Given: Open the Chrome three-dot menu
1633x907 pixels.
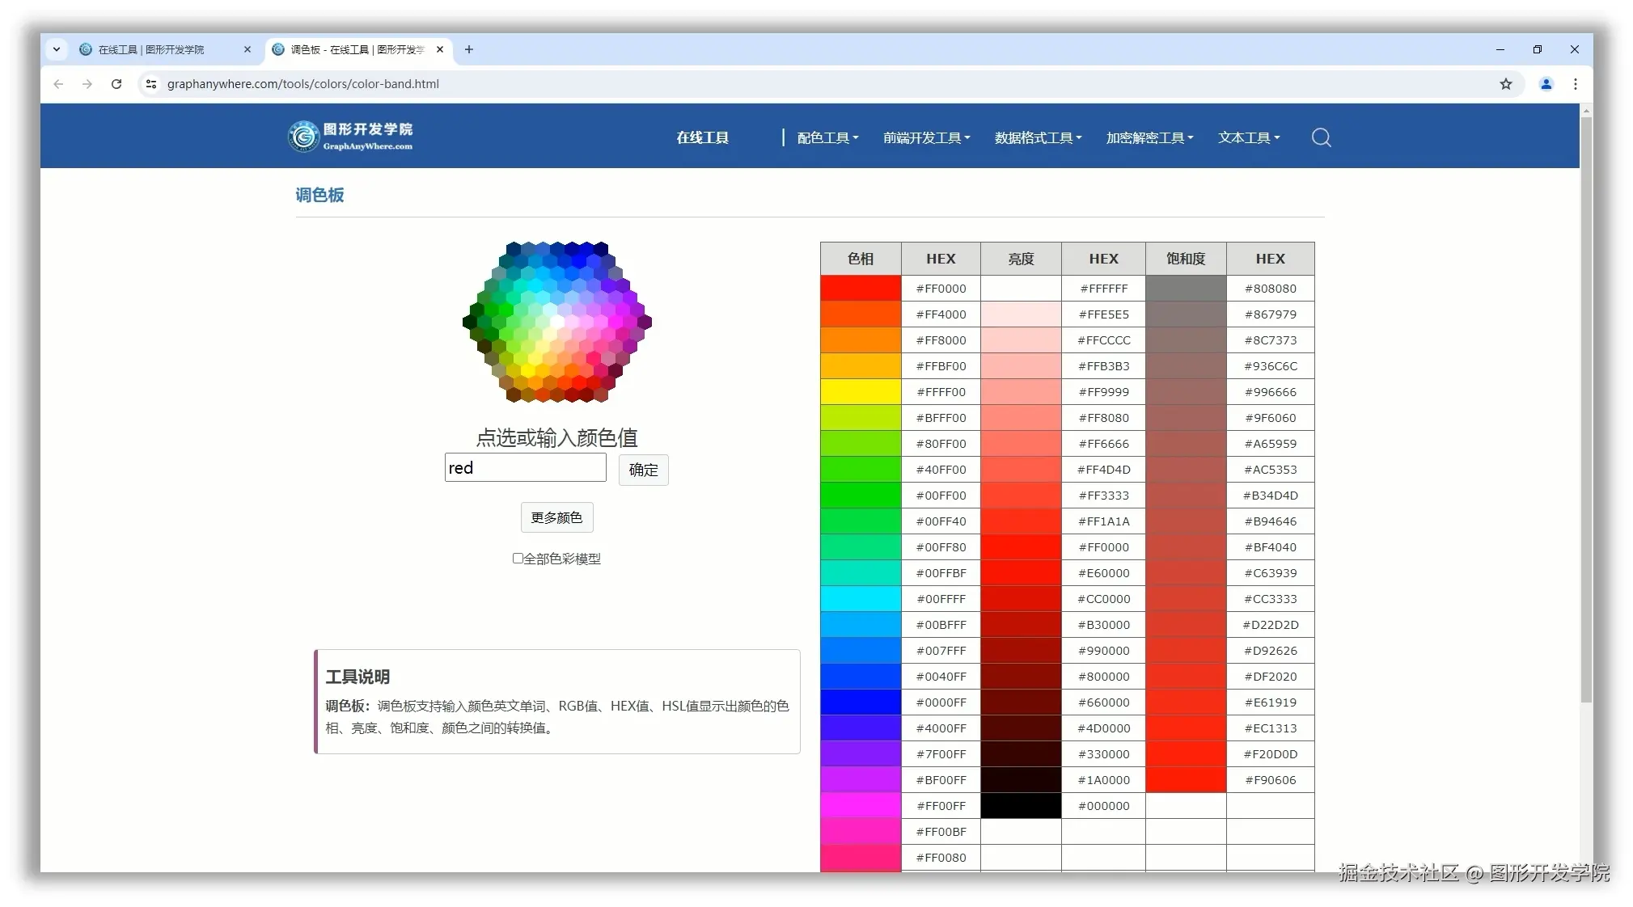Looking at the screenshot, I should tap(1576, 83).
